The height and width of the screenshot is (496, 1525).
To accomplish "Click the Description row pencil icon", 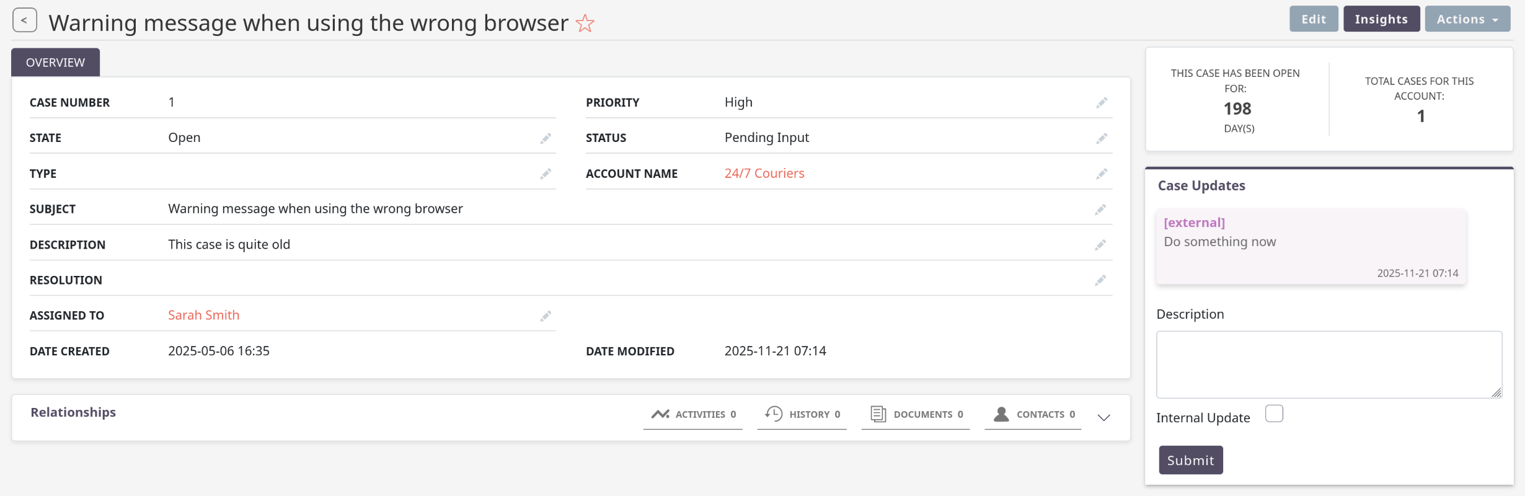I will (1100, 246).
